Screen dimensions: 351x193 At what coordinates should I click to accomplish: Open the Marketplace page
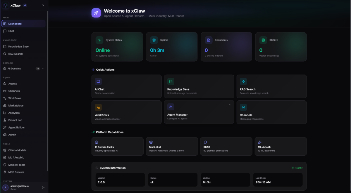23,105
